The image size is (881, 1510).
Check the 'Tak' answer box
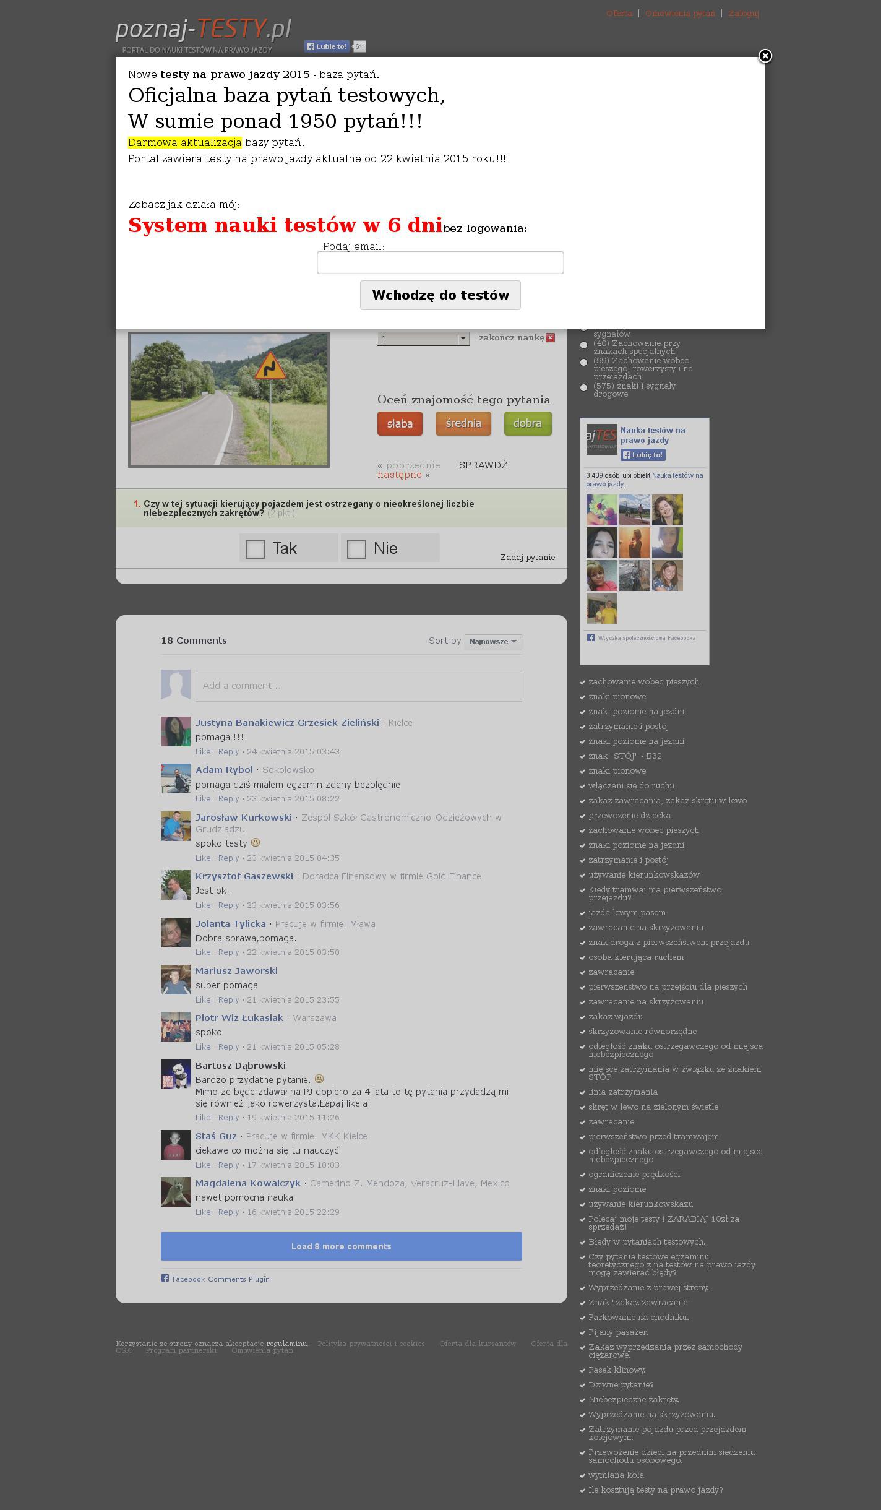[x=255, y=549]
